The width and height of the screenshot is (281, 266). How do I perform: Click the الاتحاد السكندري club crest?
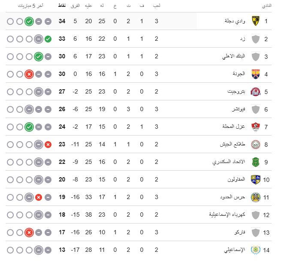click(x=256, y=162)
